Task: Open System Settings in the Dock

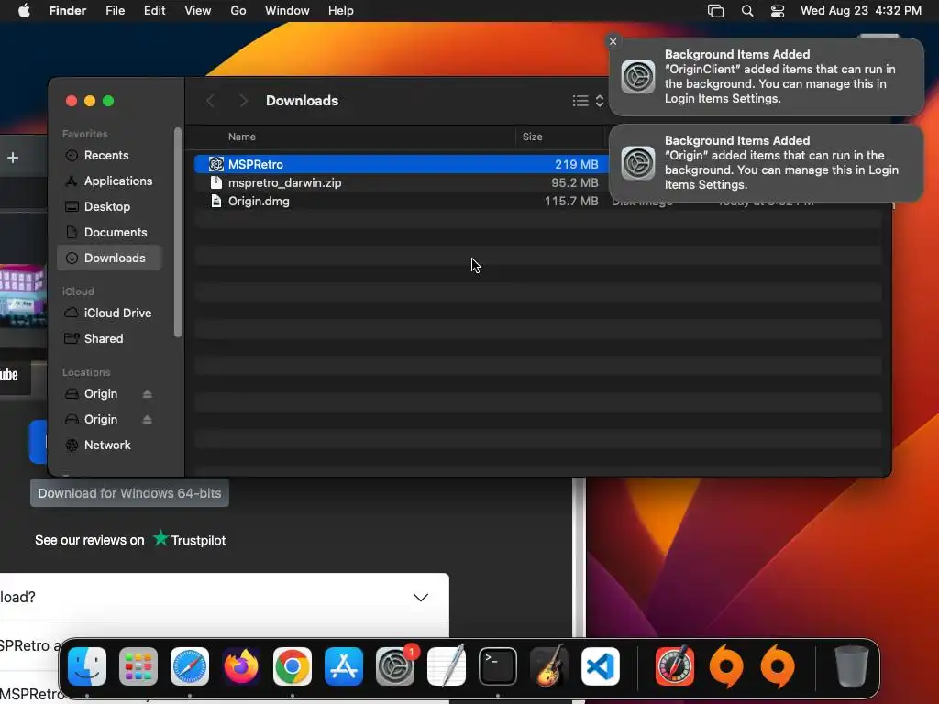Action: [395, 666]
